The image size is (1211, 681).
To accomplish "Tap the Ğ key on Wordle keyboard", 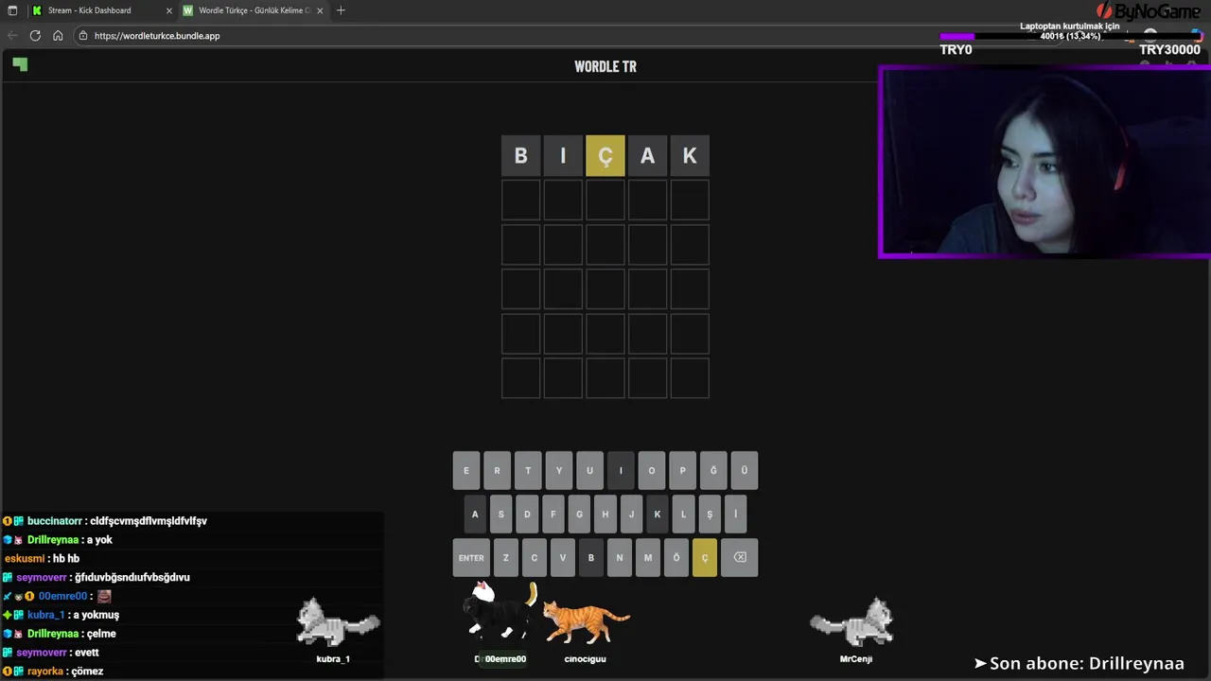I will [x=713, y=470].
